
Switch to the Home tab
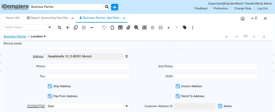click(x=13, y=18)
